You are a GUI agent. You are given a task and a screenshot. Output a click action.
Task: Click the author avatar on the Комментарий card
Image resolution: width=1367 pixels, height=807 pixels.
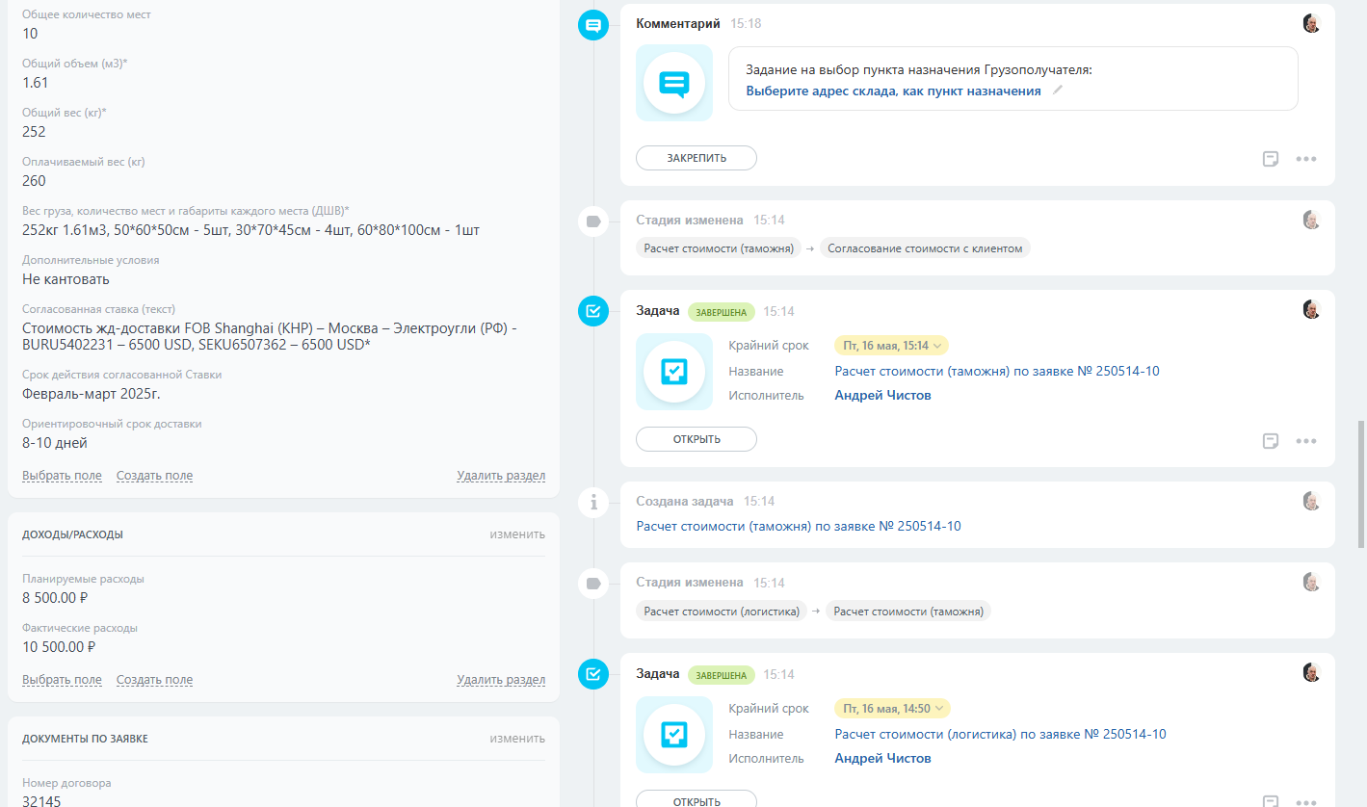(1311, 24)
